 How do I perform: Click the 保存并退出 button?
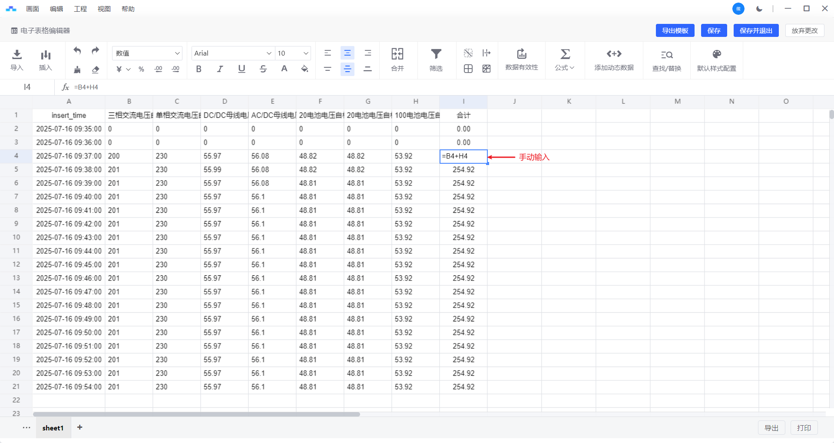point(756,30)
